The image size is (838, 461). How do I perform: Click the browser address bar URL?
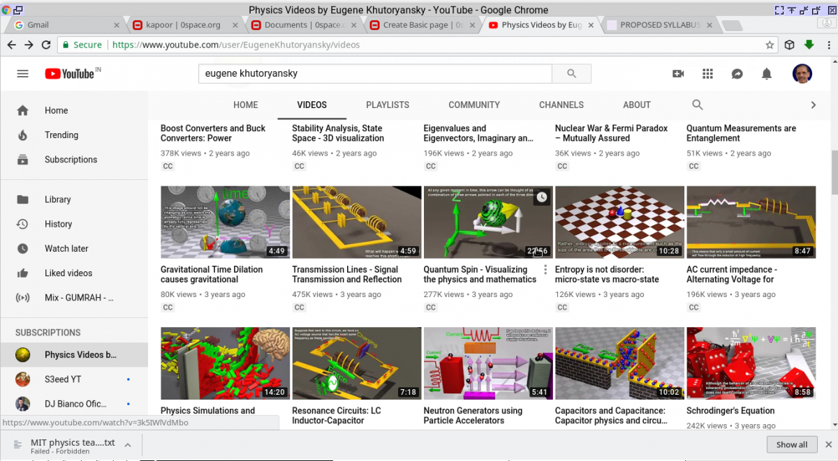pyautogui.click(x=236, y=45)
